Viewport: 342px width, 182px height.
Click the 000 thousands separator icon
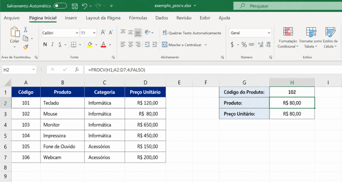[251, 45]
